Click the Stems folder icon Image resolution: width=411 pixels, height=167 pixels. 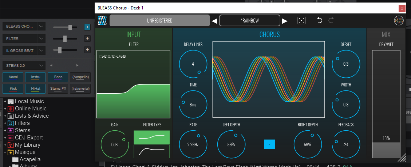click(11, 130)
